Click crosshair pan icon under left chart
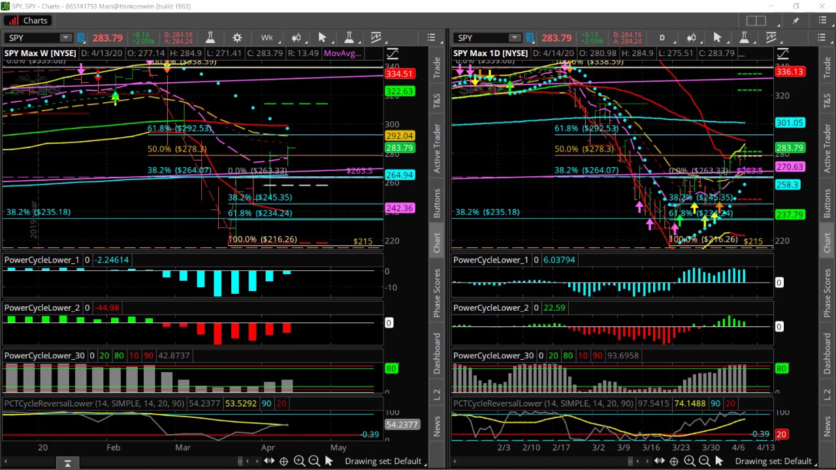Viewport: 836px width, 470px height. [x=283, y=461]
